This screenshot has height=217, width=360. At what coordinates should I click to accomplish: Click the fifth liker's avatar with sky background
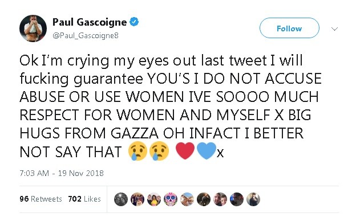click(x=187, y=199)
